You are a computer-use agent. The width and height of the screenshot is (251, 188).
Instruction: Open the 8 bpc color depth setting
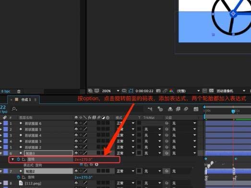tap(6, 91)
